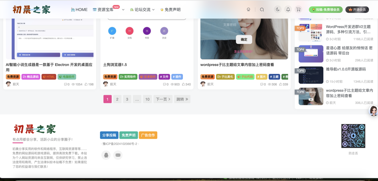Click the lightbulb icon next to search
Screen dimensions: 378x181
click(248, 10)
